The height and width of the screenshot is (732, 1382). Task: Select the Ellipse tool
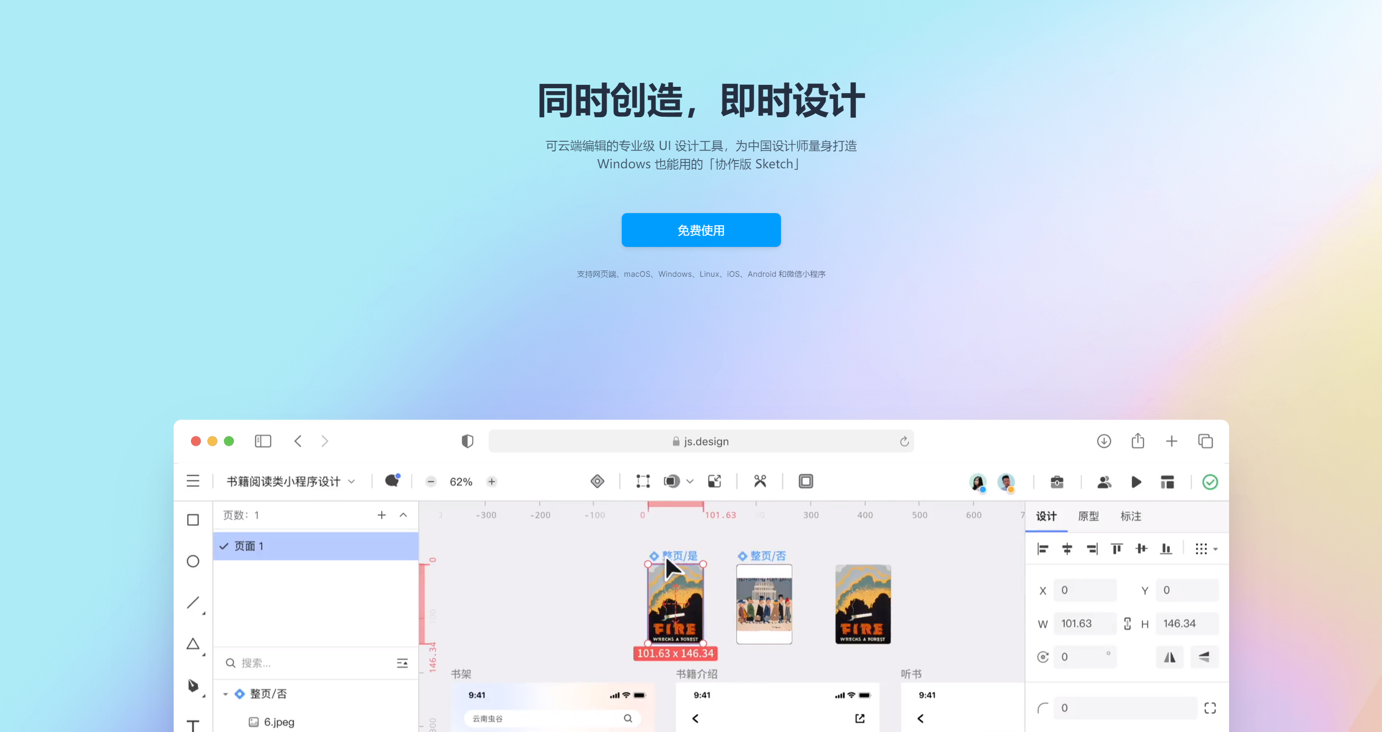pos(192,561)
